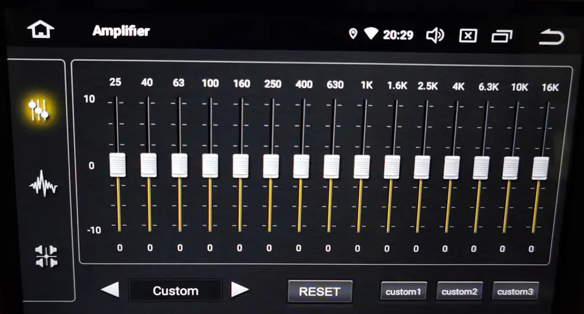Select next preset with right arrow
The image size is (584, 314).
(240, 289)
